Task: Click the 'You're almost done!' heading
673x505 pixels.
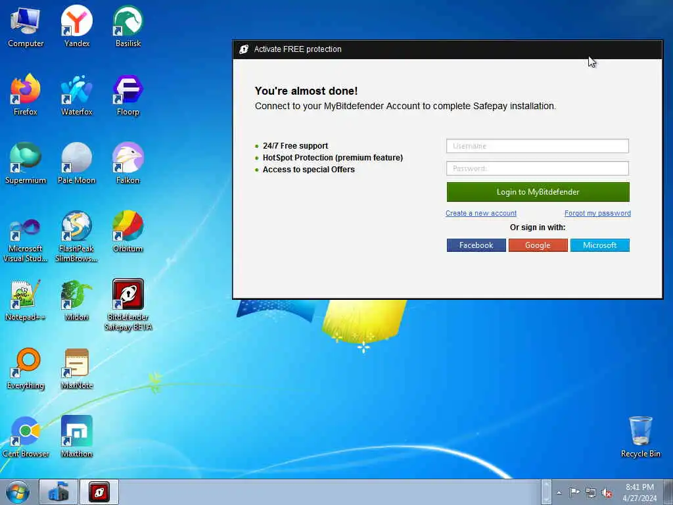Action: coord(306,91)
